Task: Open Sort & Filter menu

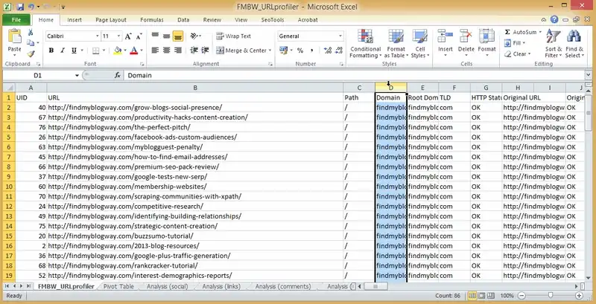Action: [554, 44]
